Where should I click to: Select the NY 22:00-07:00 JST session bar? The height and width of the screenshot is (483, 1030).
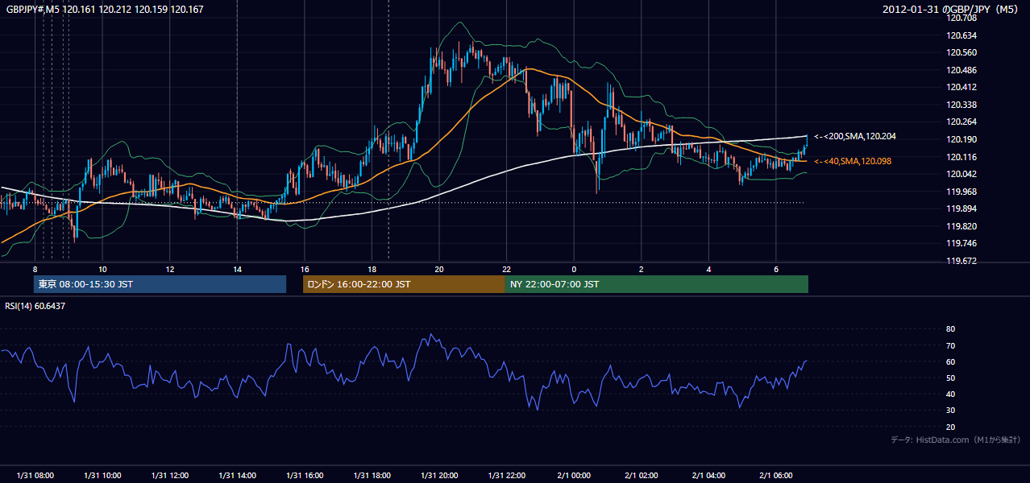coord(657,284)
